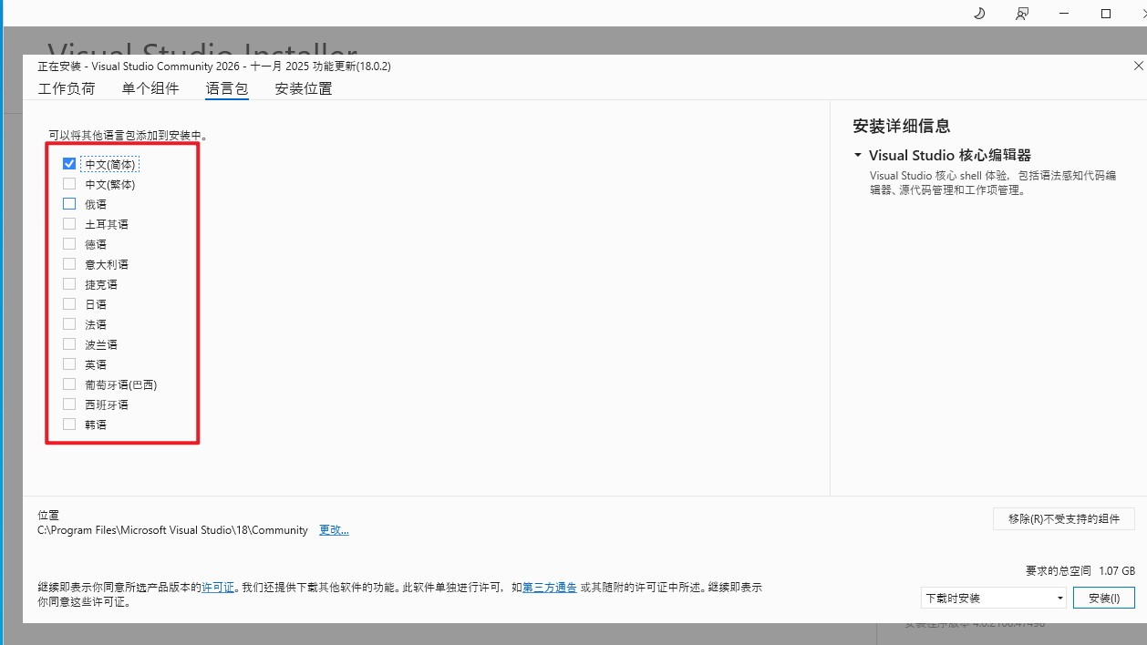Select the 英语 language pack checkbox
Image resolution: width=1147 pixels, height=645 pixels.
coord(69,364)
